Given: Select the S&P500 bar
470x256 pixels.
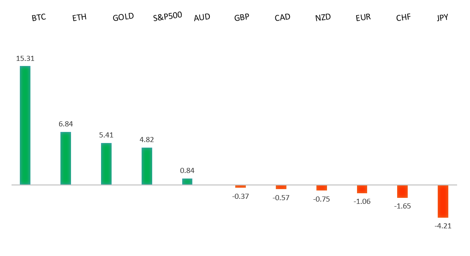Looking at the screenshot, I should tap(147, 166).
